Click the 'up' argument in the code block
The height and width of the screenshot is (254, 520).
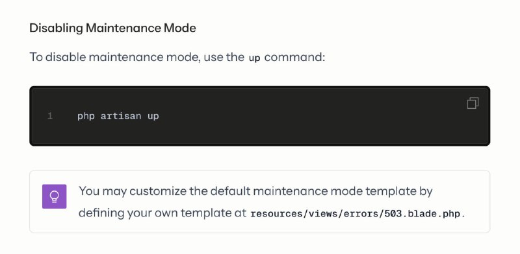(153, 117)
